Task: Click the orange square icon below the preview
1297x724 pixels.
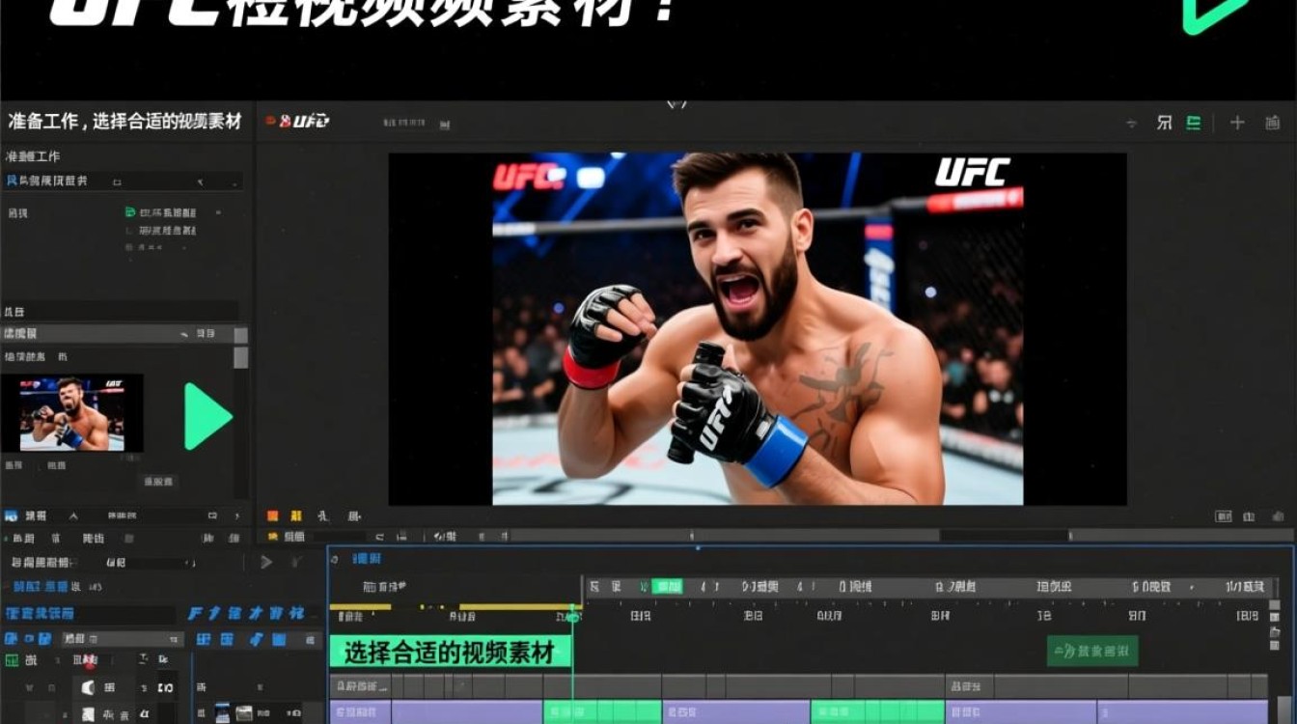Action: pos(272,516)
